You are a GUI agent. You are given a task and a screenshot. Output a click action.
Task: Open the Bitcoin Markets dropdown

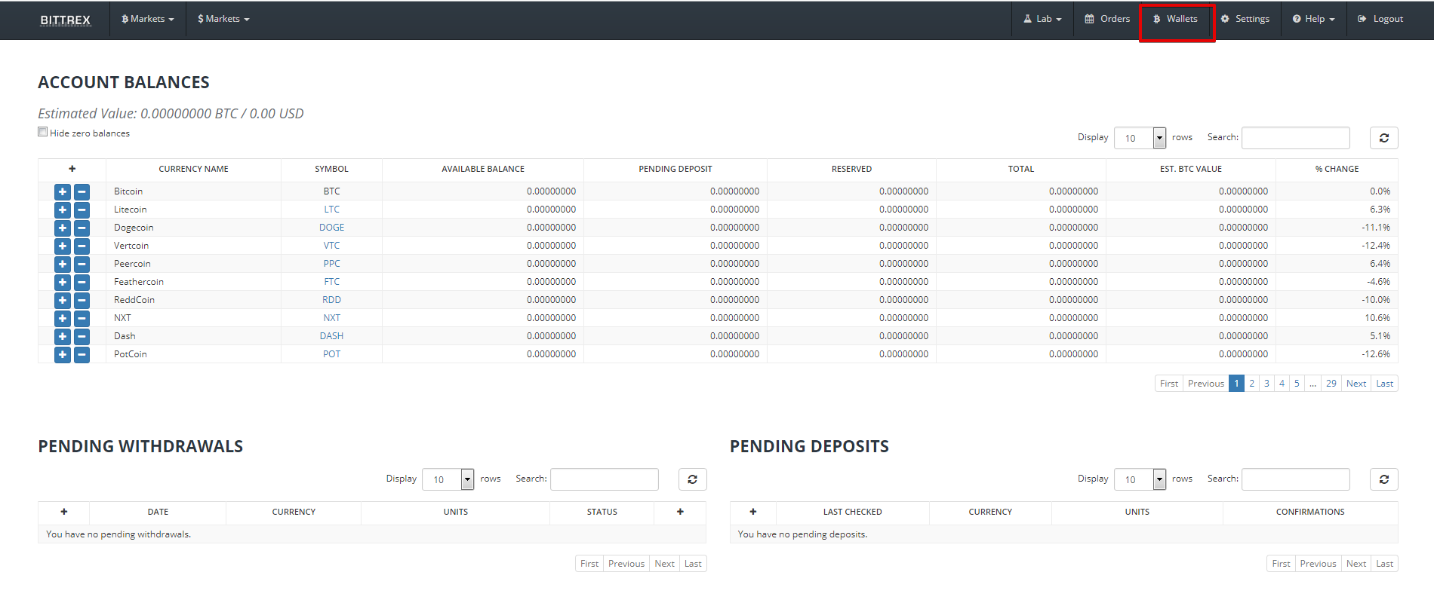point(148,19)
